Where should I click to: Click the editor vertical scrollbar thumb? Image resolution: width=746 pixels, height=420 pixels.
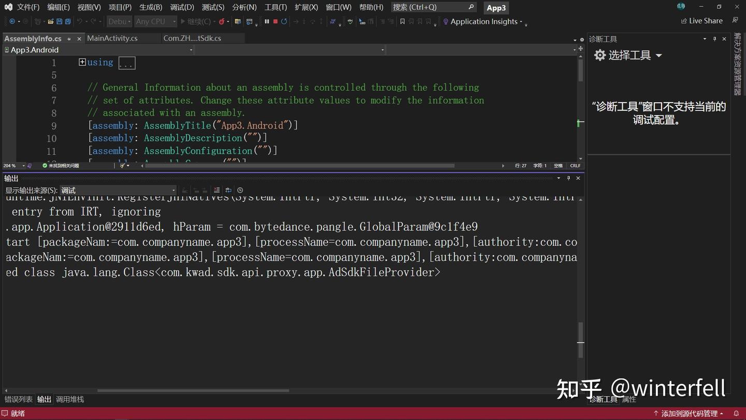[581, 71]
